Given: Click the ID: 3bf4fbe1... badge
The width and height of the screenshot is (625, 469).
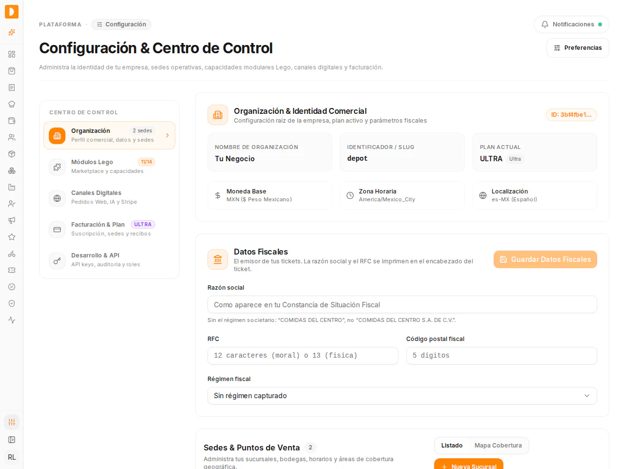Looking at the screenshot, I should [571, 115].
